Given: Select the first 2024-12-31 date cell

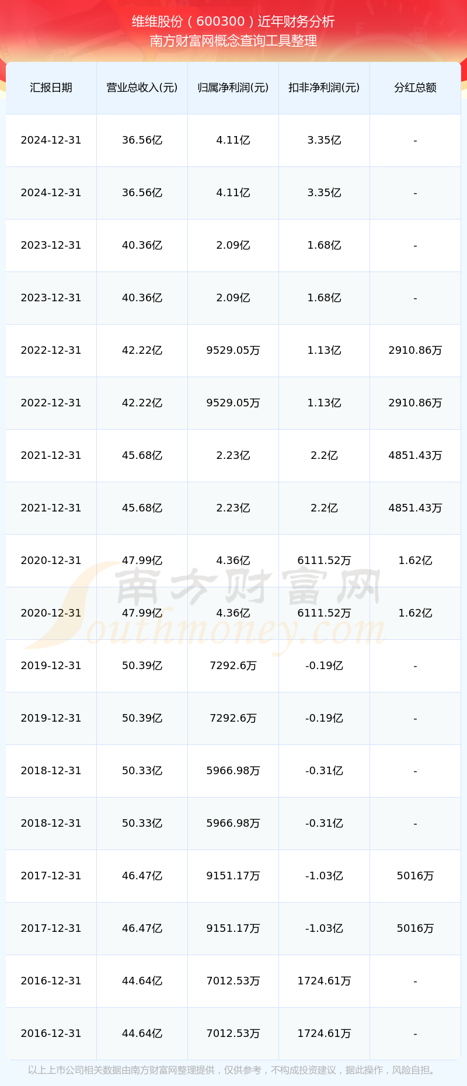Looking at the screenshot, I should (x=51, y=140).
